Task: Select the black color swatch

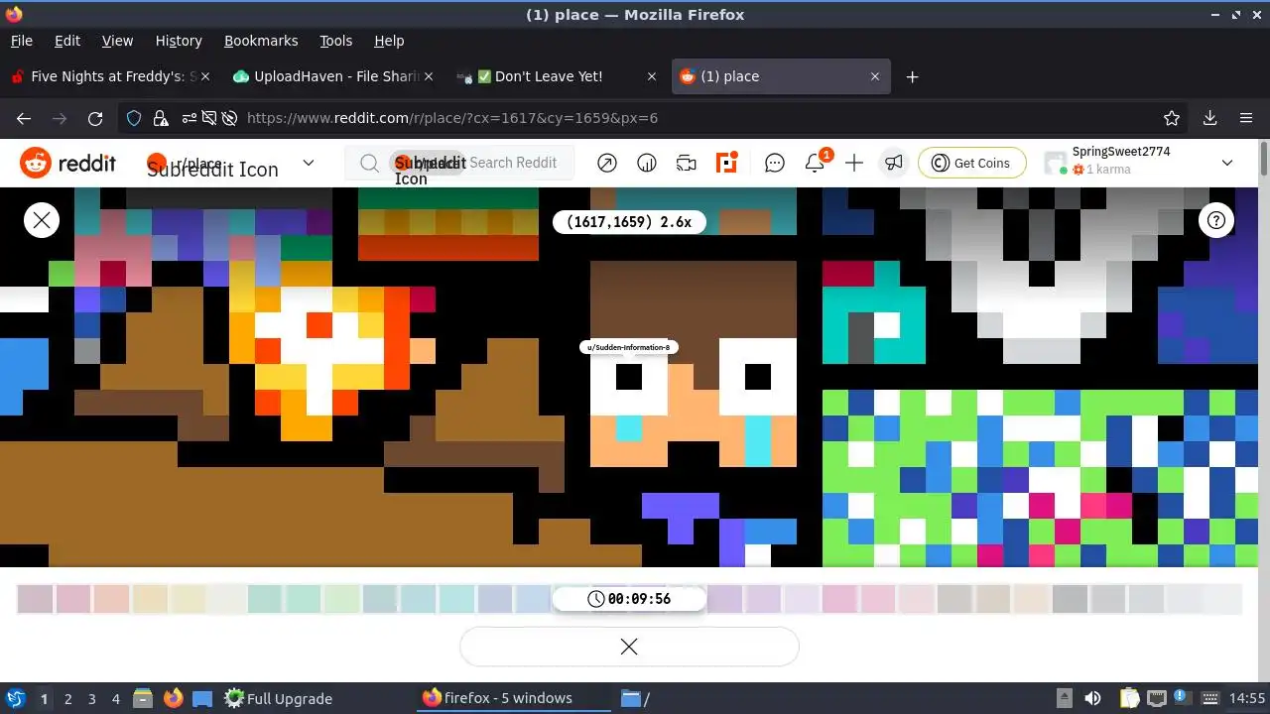Action: coord(1071,599)
